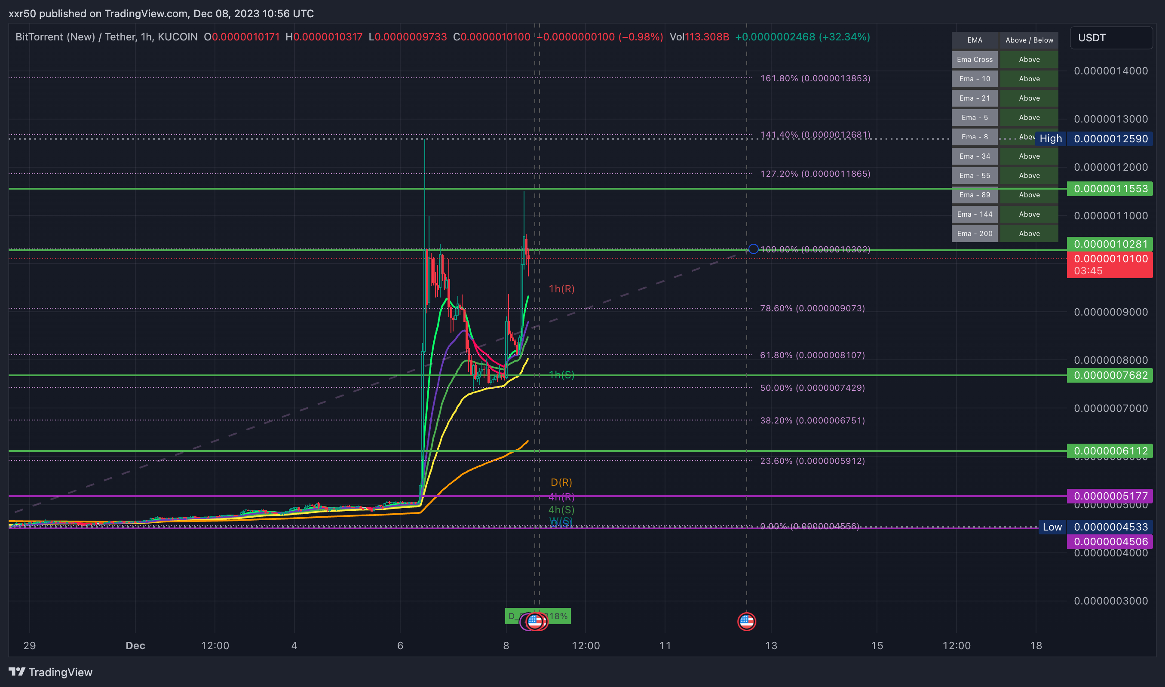Screen dimensions: 1165x687
Task: Click the Dec label on the time axis
Action: coord(135,646)
